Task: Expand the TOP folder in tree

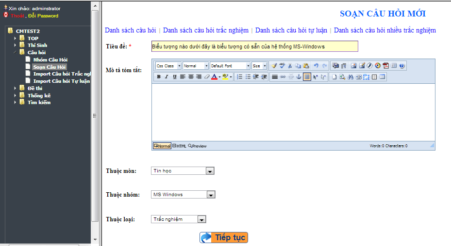Action: [x=15, y=38]
